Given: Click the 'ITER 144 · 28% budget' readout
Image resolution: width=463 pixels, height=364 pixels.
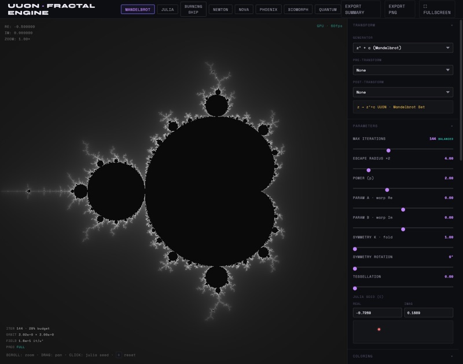Looking at the screenshot, I should tap(28, 329).
